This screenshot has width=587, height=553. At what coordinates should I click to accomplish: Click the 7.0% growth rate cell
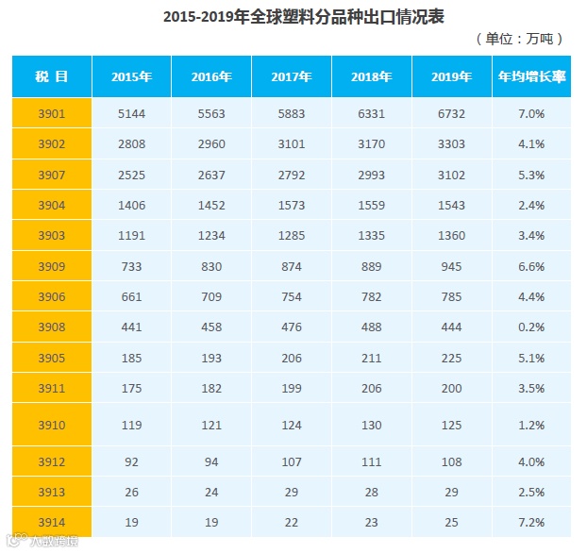pyautogui.click(x=531, y=113)
